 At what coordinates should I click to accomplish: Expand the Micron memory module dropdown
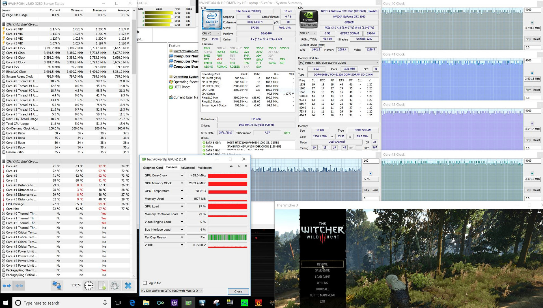coord(376,63)
